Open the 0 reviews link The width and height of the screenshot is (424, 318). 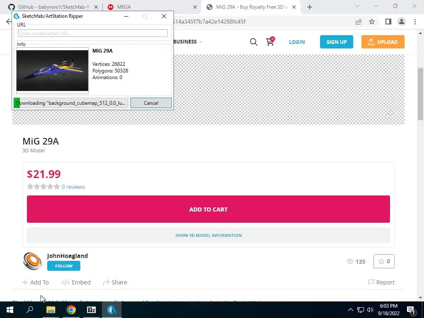(x=73, y=187)
